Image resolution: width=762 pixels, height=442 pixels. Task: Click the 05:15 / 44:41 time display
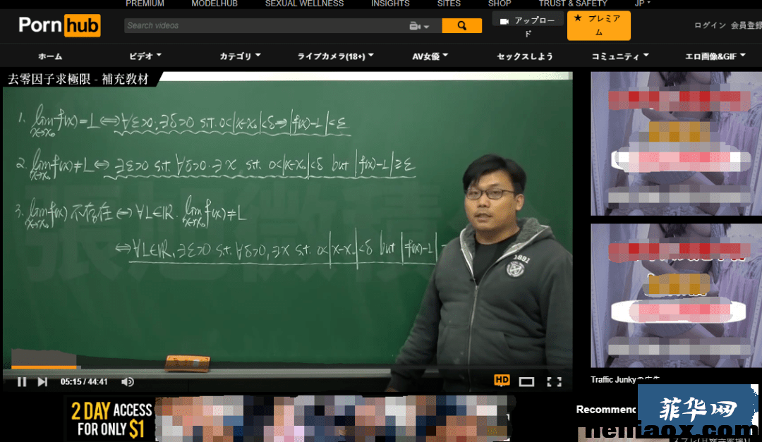[x=84, y=382]
